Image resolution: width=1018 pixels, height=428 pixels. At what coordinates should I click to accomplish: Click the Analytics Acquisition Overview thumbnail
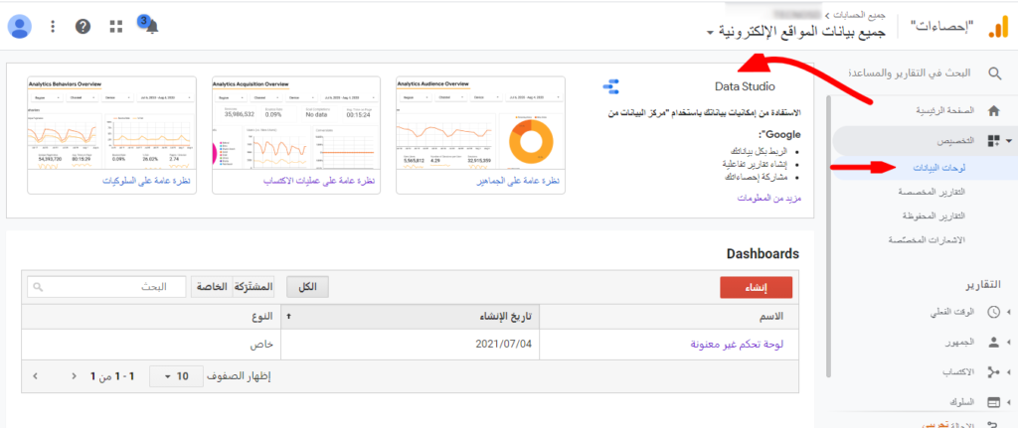click(x=296, y=122)
